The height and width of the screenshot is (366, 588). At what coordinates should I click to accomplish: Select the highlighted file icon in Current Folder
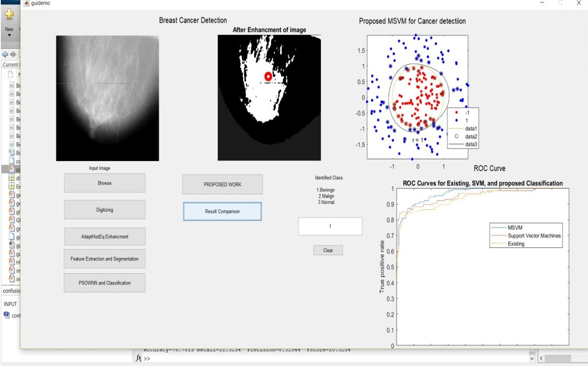[x=11, y=169]
